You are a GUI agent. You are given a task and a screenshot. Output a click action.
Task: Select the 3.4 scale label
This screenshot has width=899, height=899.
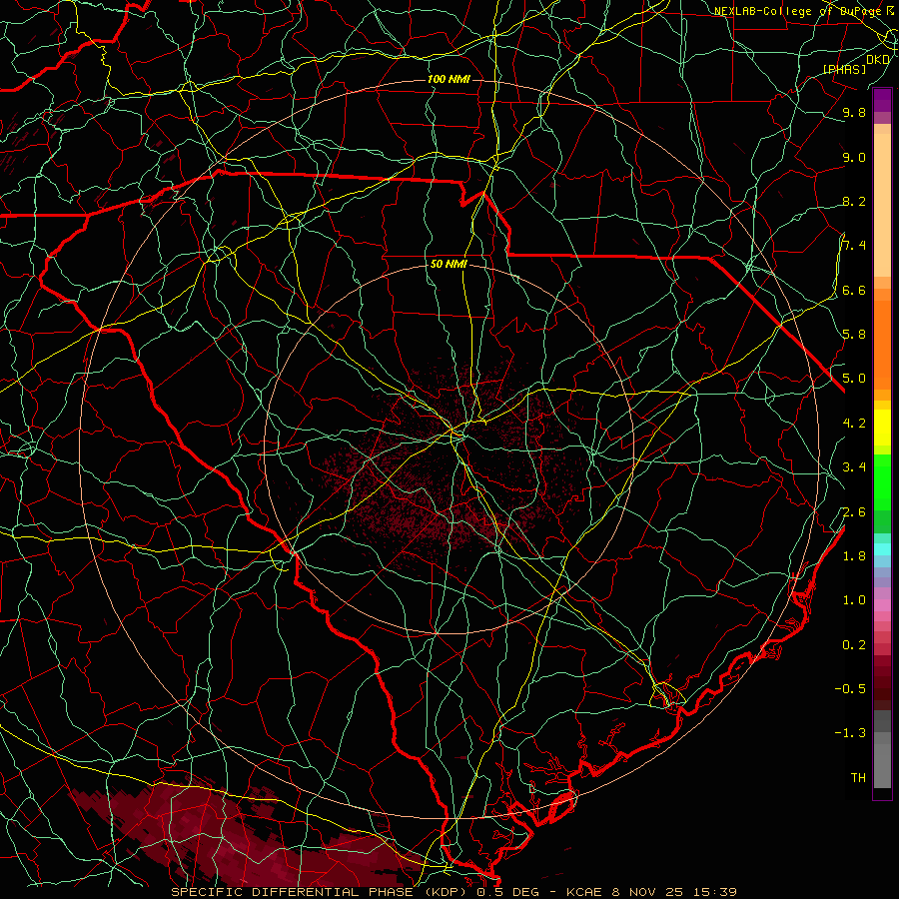pos(854,466)
